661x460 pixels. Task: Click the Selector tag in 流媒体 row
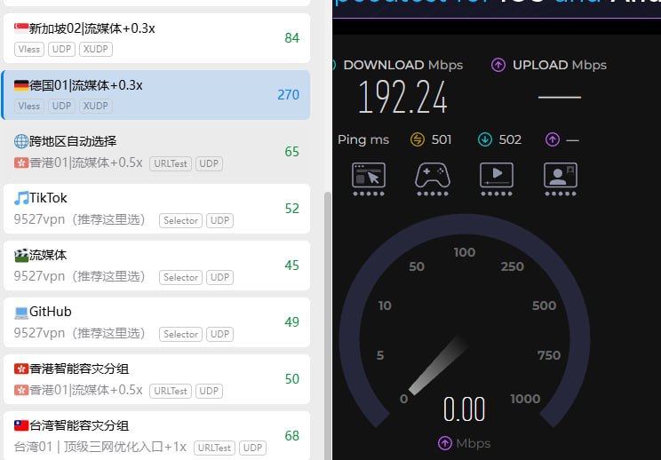pyautogui.click(x=181, y=278)
